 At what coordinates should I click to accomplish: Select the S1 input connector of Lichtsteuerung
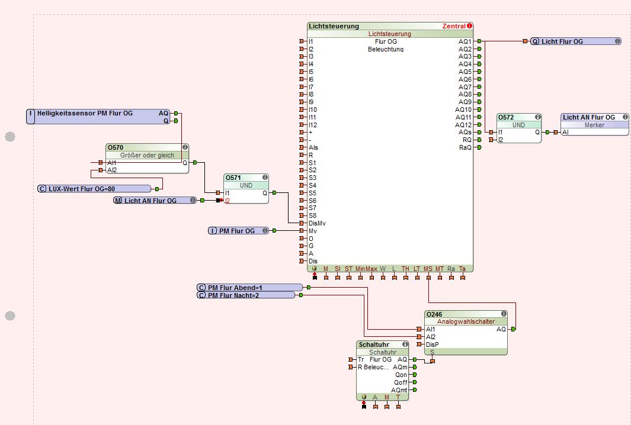point(302,162)
